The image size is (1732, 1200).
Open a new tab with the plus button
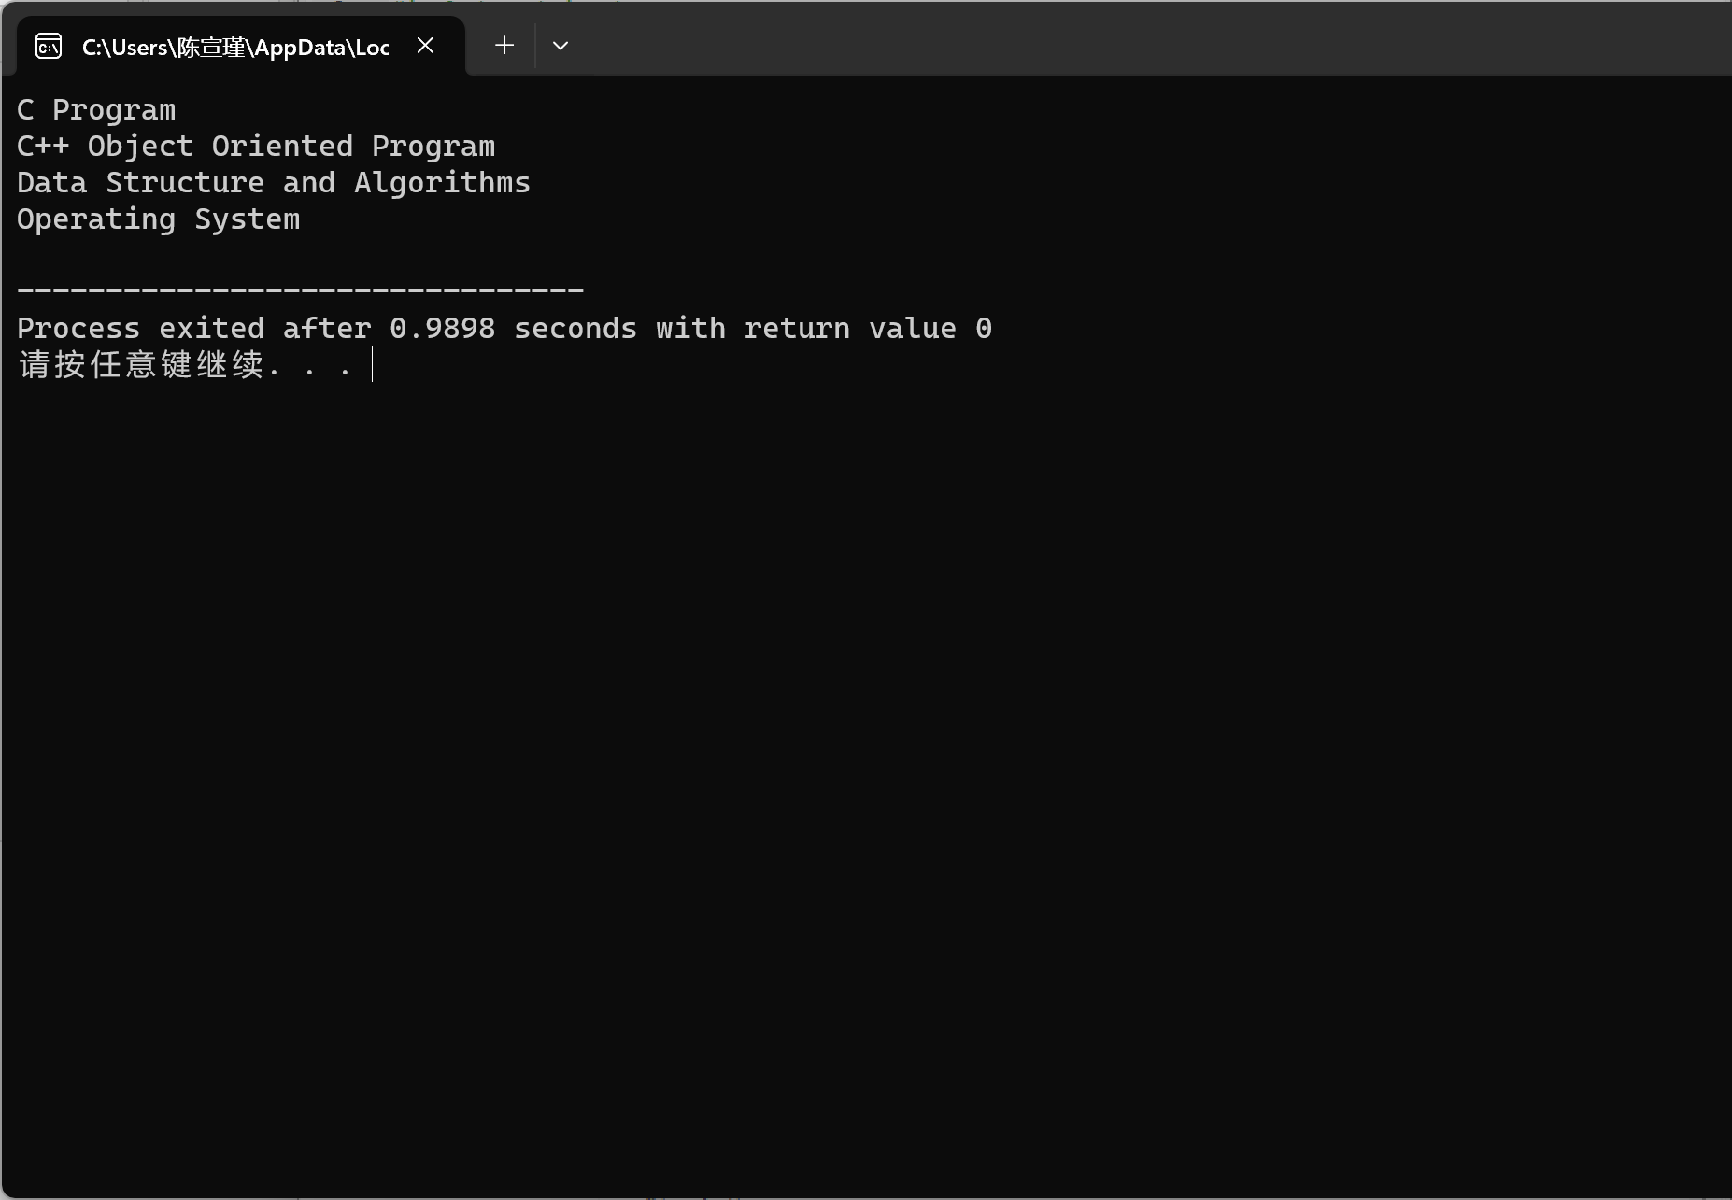(504, 46)
